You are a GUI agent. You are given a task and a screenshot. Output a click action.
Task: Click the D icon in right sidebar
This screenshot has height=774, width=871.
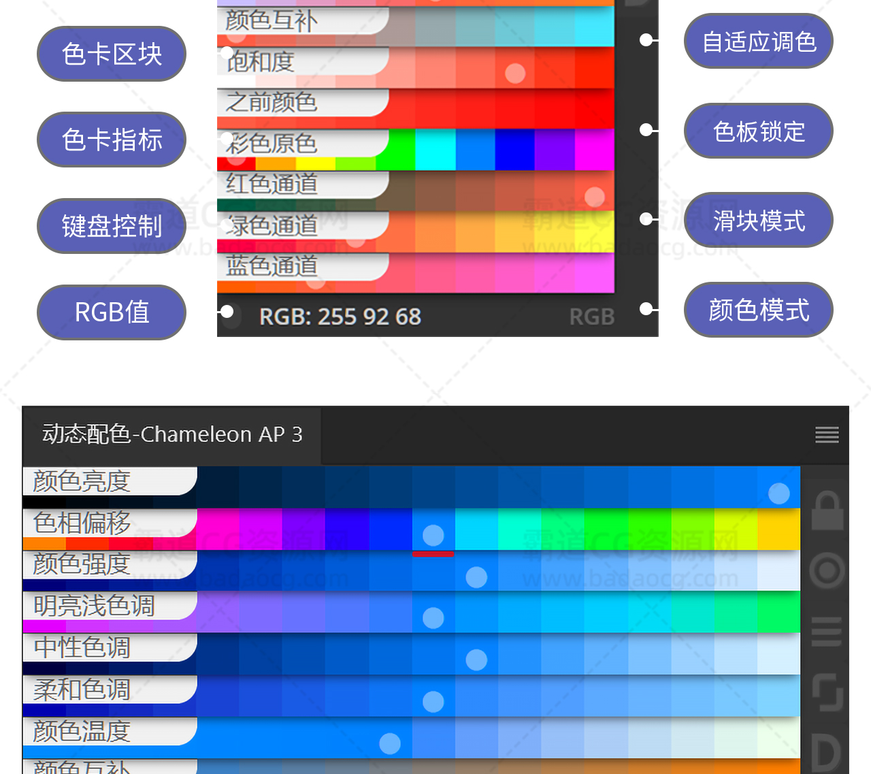827,753
